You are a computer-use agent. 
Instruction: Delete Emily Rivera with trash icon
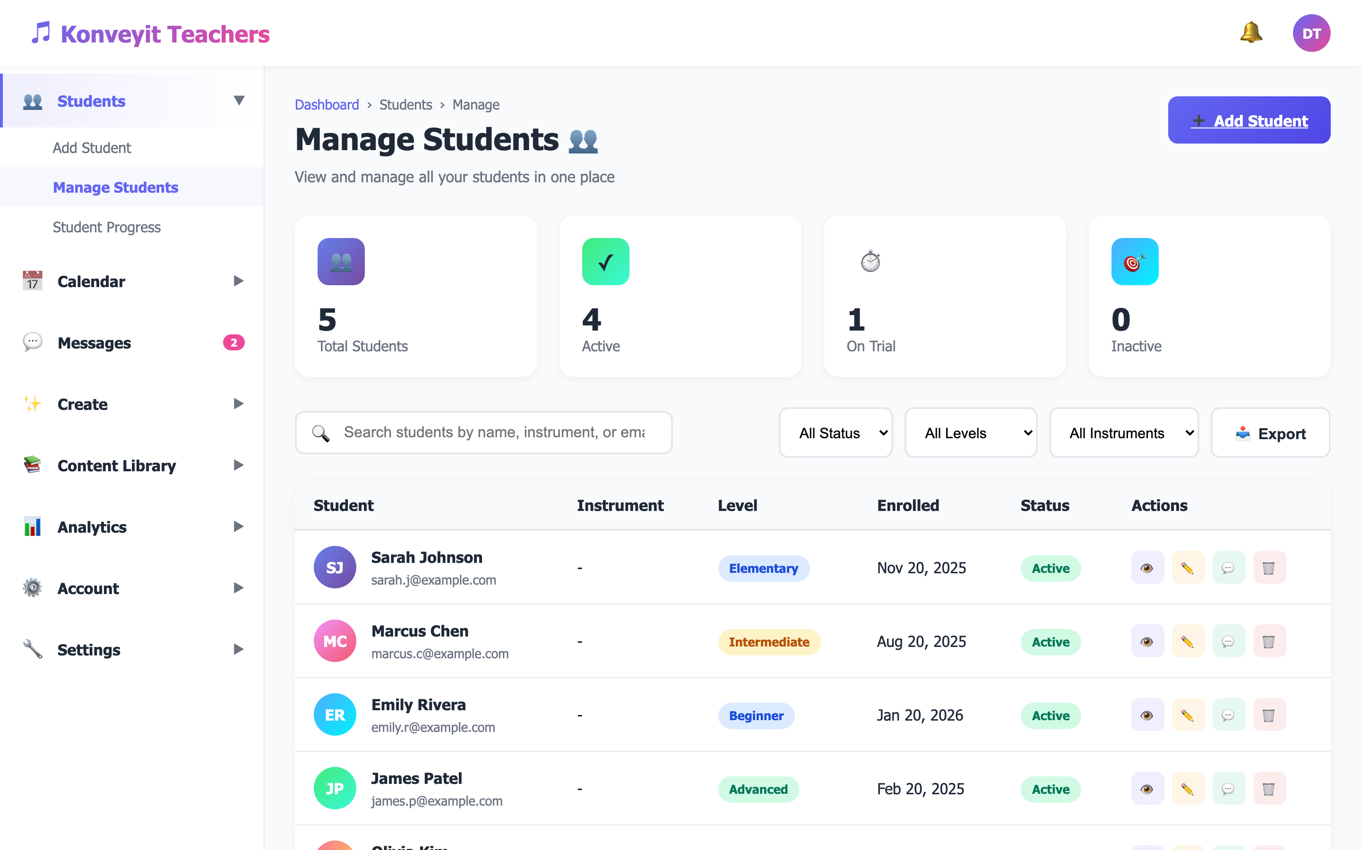[x=1269, y=715]
